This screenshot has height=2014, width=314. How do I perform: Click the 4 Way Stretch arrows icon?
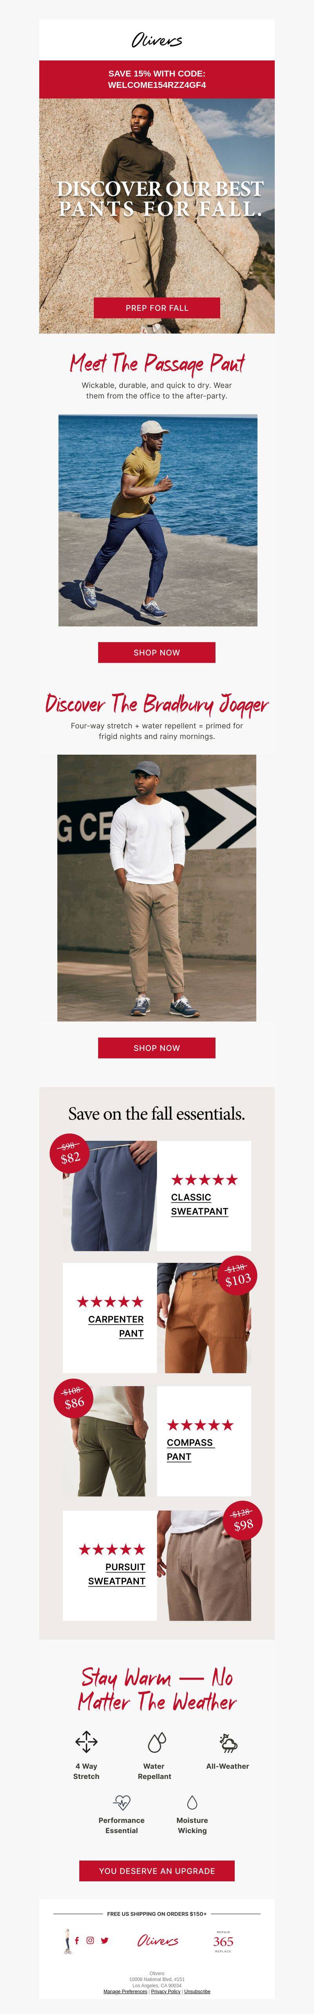pyautogui.click(x=86, y=1741)
